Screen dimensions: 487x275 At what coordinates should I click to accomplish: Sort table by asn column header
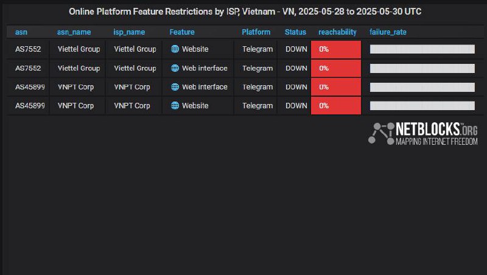point(21,32)
